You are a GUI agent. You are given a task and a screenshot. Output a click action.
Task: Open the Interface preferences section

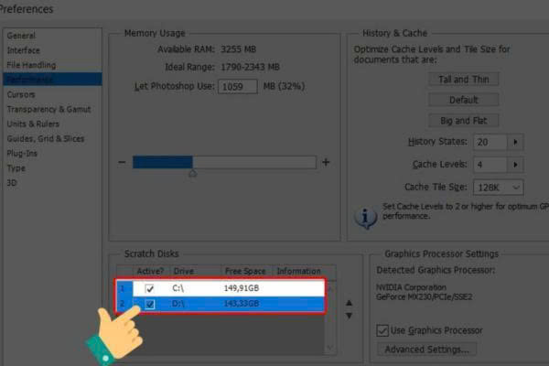tap(24, 50)
